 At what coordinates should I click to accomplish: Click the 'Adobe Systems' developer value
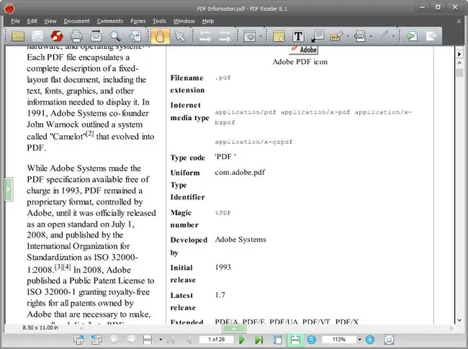240,240
